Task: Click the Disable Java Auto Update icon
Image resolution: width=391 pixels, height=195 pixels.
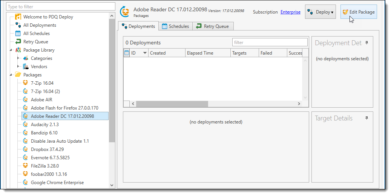Action: (x=25, y=141)
